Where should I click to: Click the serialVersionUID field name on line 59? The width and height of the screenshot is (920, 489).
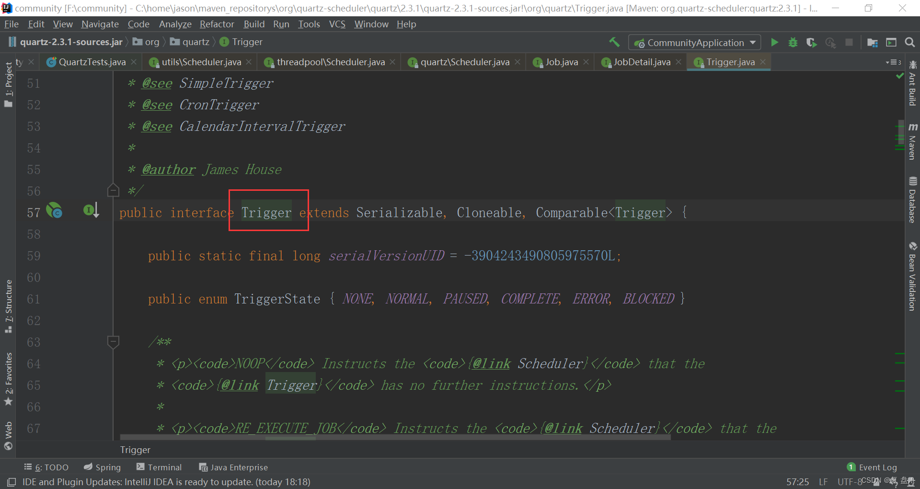click(387, 256)
